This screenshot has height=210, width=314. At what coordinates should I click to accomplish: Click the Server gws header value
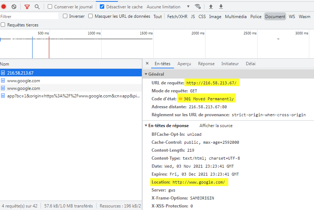172,190
